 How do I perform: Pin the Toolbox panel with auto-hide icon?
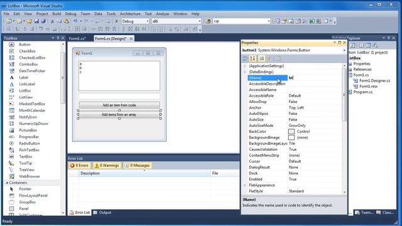pyautogui.click(x=58, y=38)
